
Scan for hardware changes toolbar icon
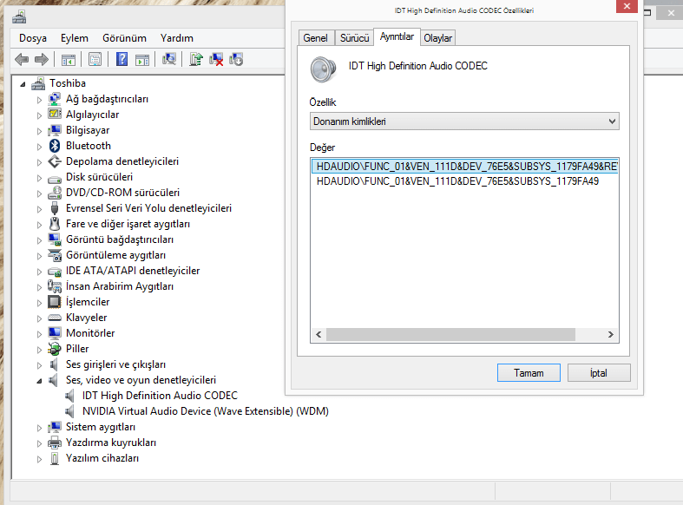click(169, 59)
